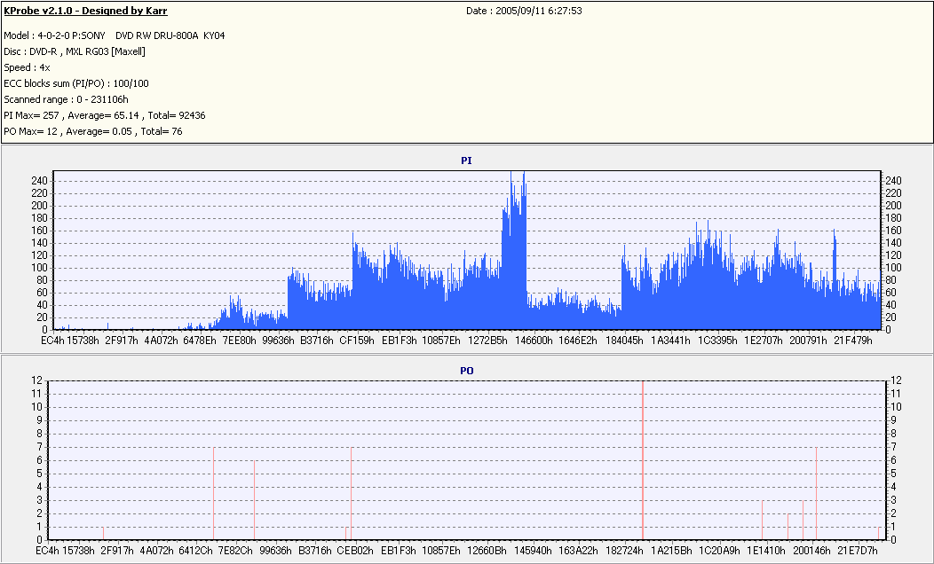Click the KProbe v2.1.0 title heading
934x564 pixels.
coord(85,11)
